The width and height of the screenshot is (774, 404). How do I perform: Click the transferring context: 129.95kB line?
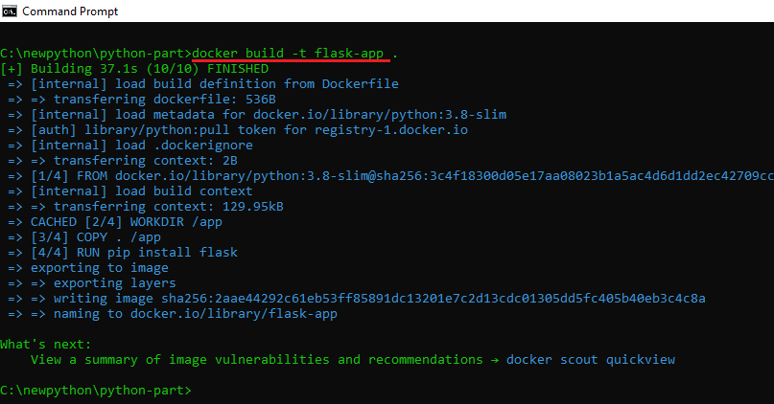click(x=146, y=207)
